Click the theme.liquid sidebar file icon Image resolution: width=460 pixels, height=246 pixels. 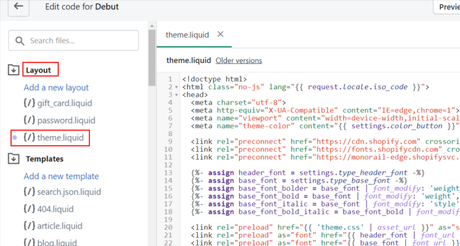click(29, 137)
